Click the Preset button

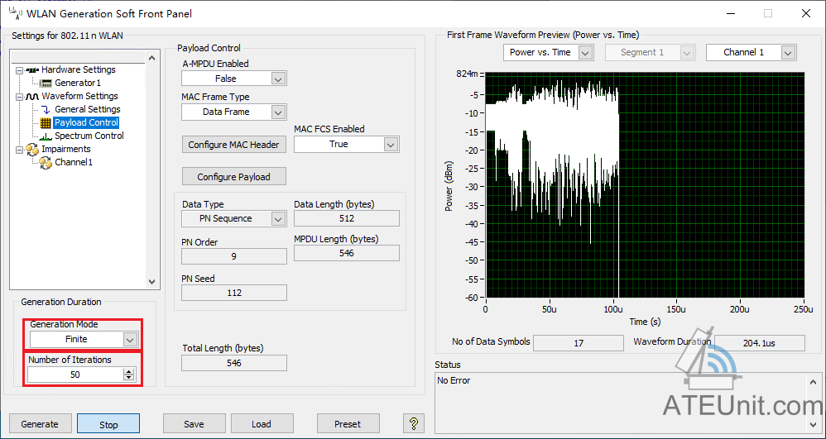(x=348, y=424)
